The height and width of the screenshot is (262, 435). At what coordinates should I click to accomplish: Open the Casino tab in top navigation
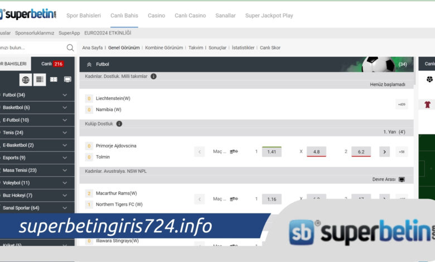tap(156, 16)
